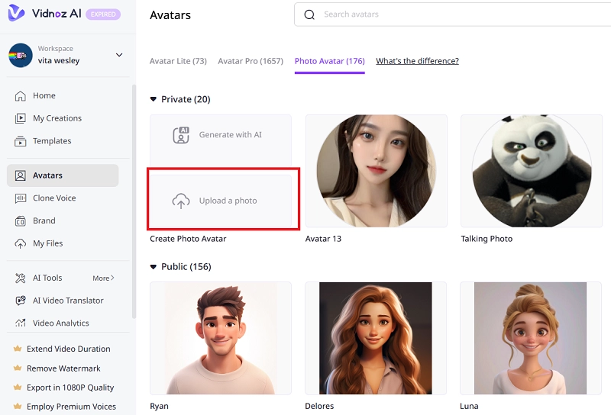Collapse the Private (20) section
611x415 pixels.
click(x=154, y=99)
